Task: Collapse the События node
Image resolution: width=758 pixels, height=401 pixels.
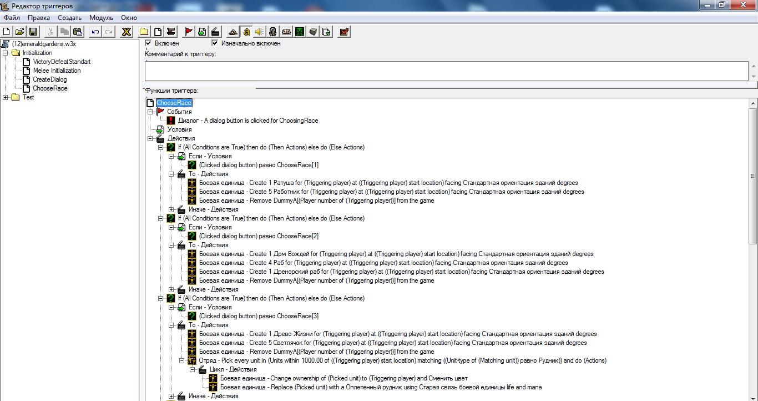Action: (x=150, y=112)
